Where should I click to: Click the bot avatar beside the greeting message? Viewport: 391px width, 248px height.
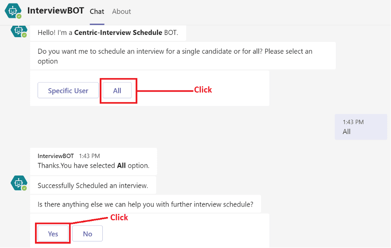18,31
